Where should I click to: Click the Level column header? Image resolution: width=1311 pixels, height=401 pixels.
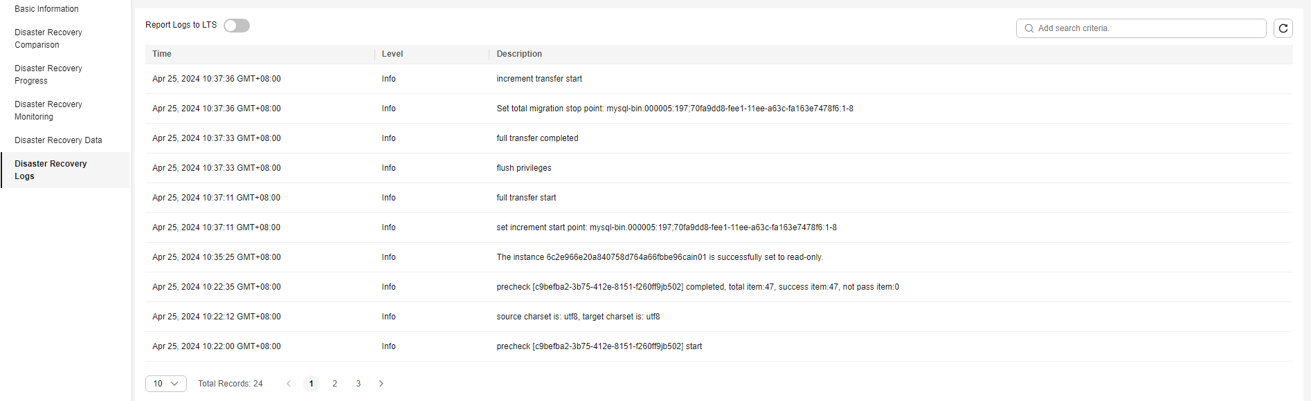click(x=392, y=54)
